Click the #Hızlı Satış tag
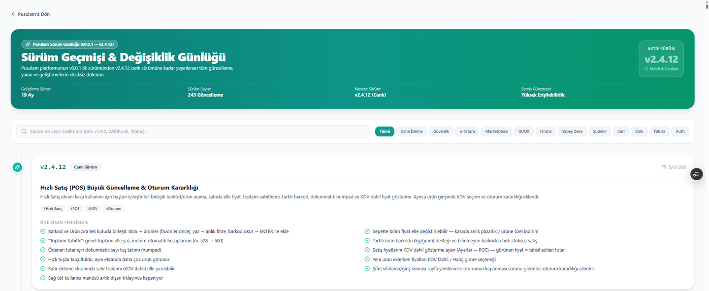 click(53, 209)
